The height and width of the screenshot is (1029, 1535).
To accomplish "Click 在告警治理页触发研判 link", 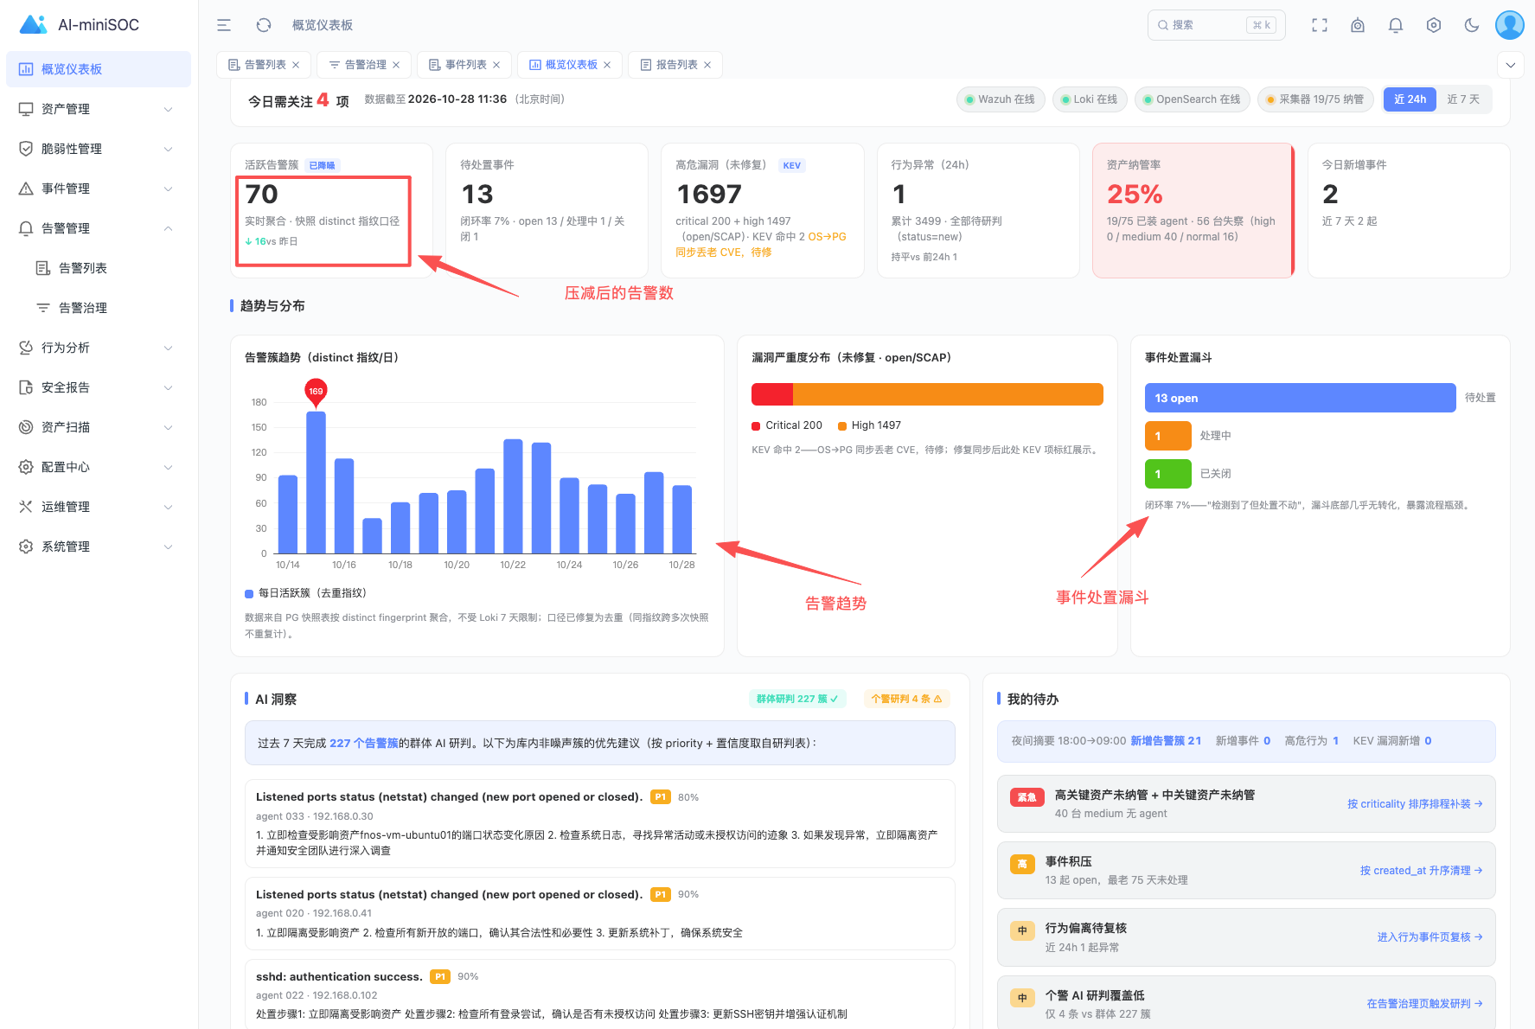I will tap(1425, 1004).
